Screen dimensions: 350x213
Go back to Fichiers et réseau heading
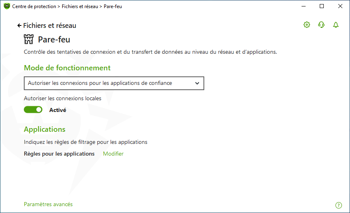point(50,25)
